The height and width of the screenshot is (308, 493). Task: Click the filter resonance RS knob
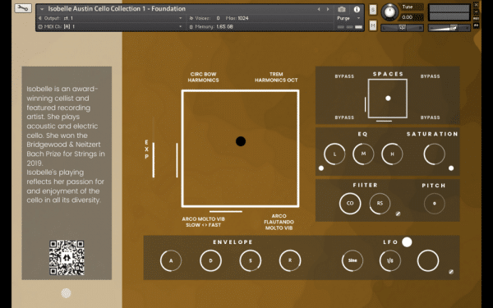pyautogui.click(x=380, y=204)
